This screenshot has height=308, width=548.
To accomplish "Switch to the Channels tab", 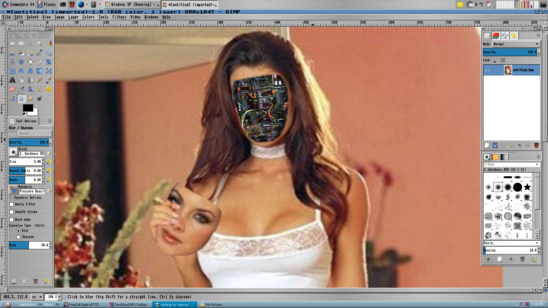I will (496, 36).
